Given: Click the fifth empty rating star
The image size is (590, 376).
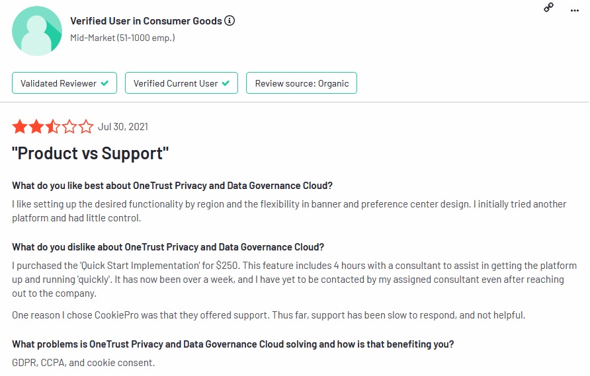Looking at the screenshot, I should point(86,126).
